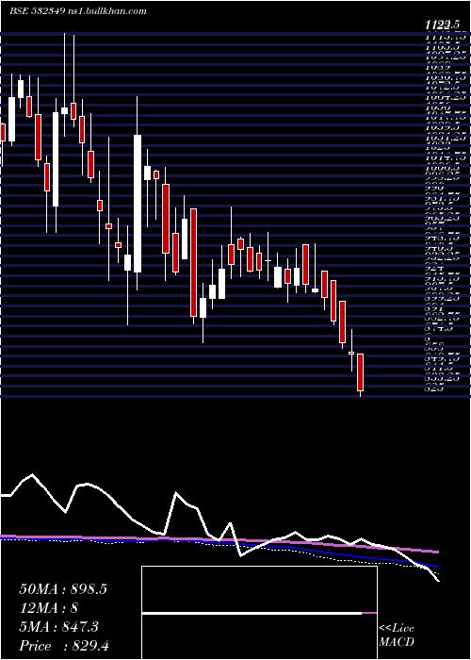
Task: Select the 5MA : 847.3 reading
Action: pyautogui.click(x=58, y=627)
